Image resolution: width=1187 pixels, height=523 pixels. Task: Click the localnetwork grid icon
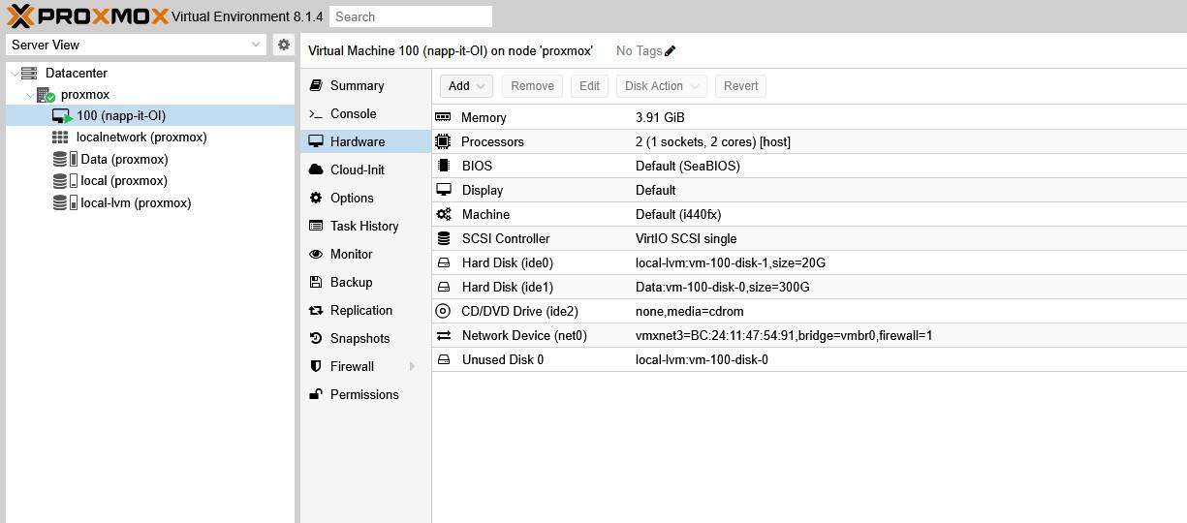[60, 138]
